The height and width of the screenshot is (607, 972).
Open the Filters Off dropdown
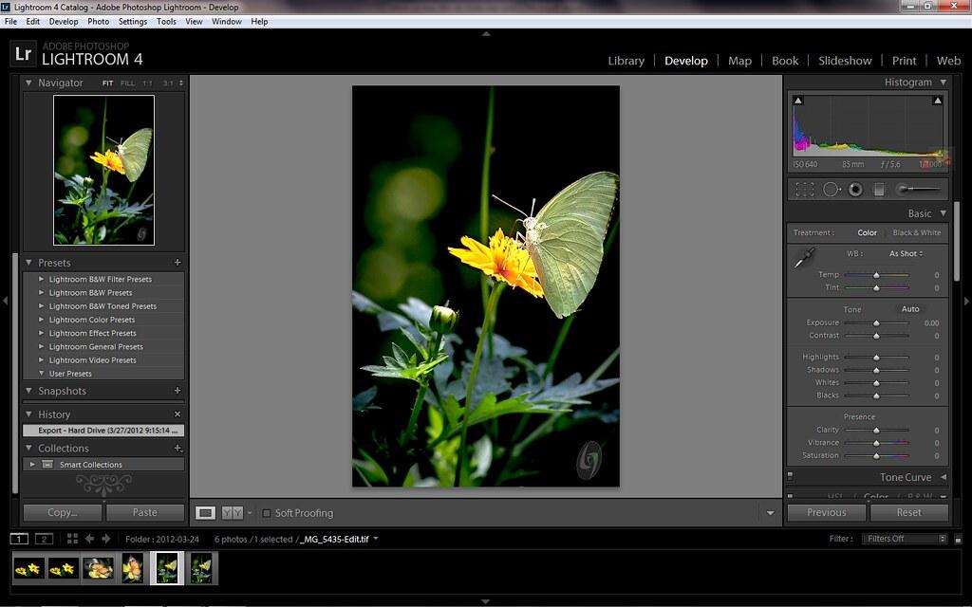905,539
